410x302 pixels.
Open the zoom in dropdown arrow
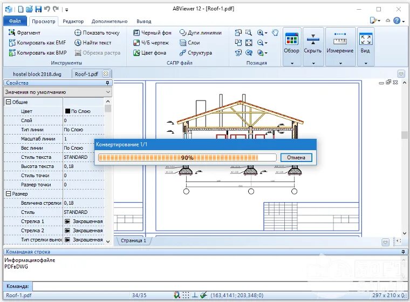point(266,33)
